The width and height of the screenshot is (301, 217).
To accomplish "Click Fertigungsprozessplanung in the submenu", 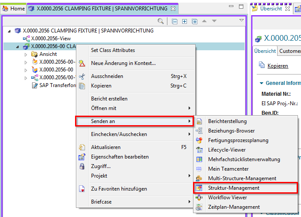I will pos(238,140).
